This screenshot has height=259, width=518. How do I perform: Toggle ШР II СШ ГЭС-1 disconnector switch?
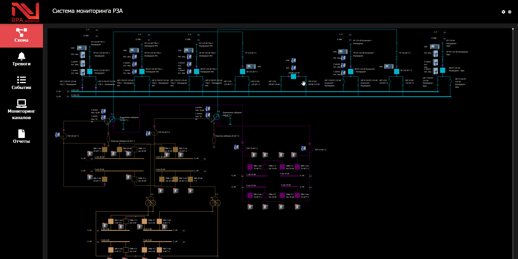click(96, 83)
